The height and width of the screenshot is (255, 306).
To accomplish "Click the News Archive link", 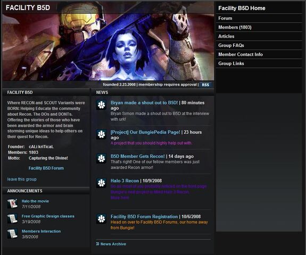I will (x=113, y=244).
